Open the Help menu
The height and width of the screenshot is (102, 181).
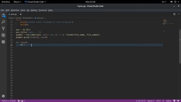click(50, 10)
